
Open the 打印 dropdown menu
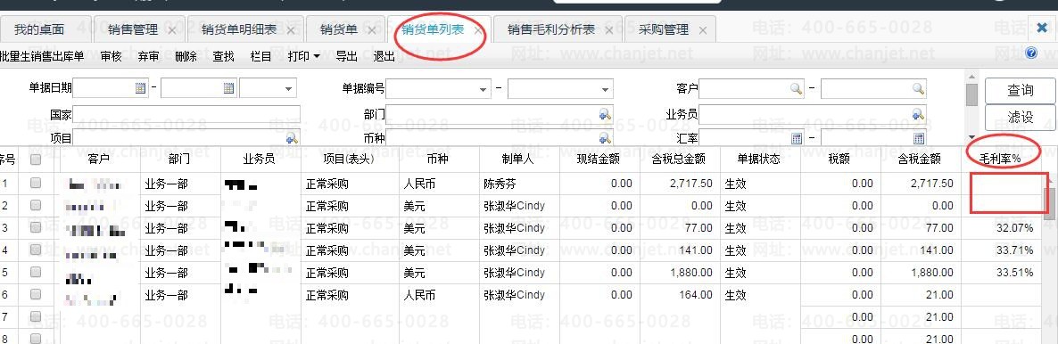click(303, 57)
